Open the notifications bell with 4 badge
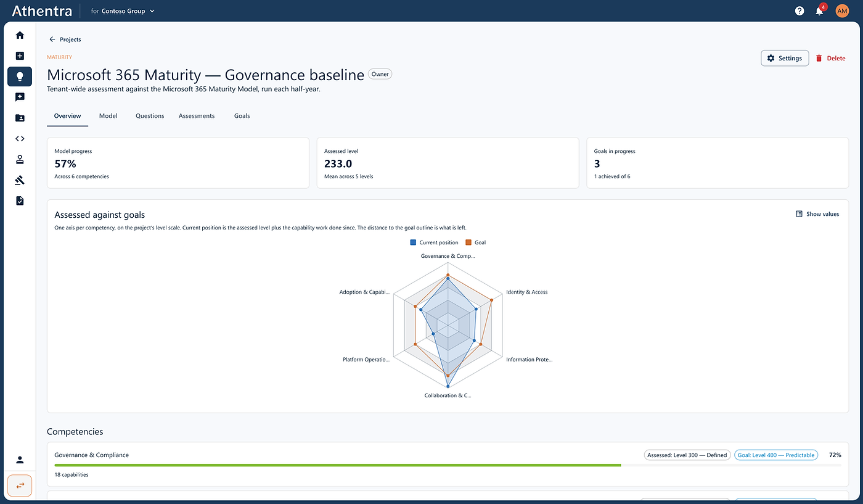863x504 pixels. (x=820, y=10)
